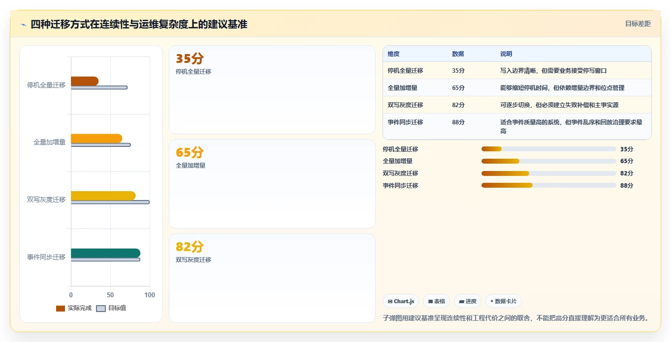Screen dimensions: 671x342
Task: Toggle the 实际完成 legend swatch
Action: [x=61, y=308]
